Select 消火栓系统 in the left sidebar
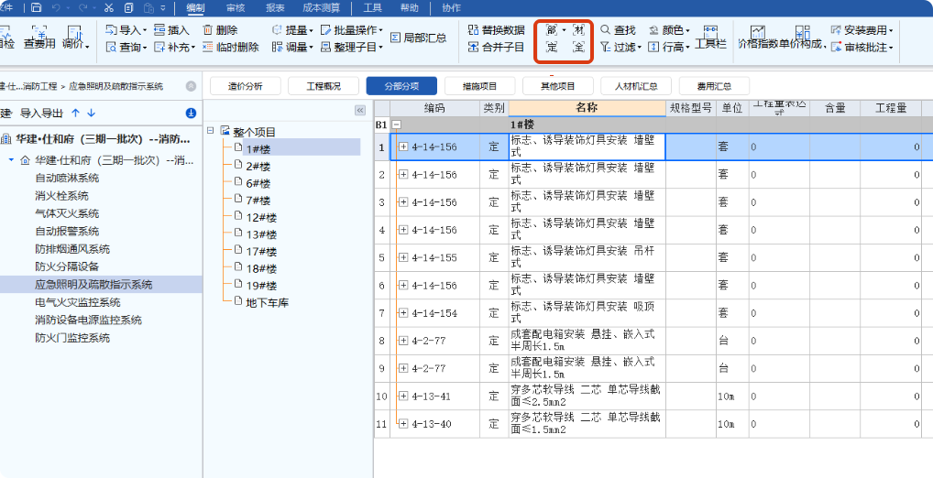This screenshot has width=933, height=478. click(61, 196)
